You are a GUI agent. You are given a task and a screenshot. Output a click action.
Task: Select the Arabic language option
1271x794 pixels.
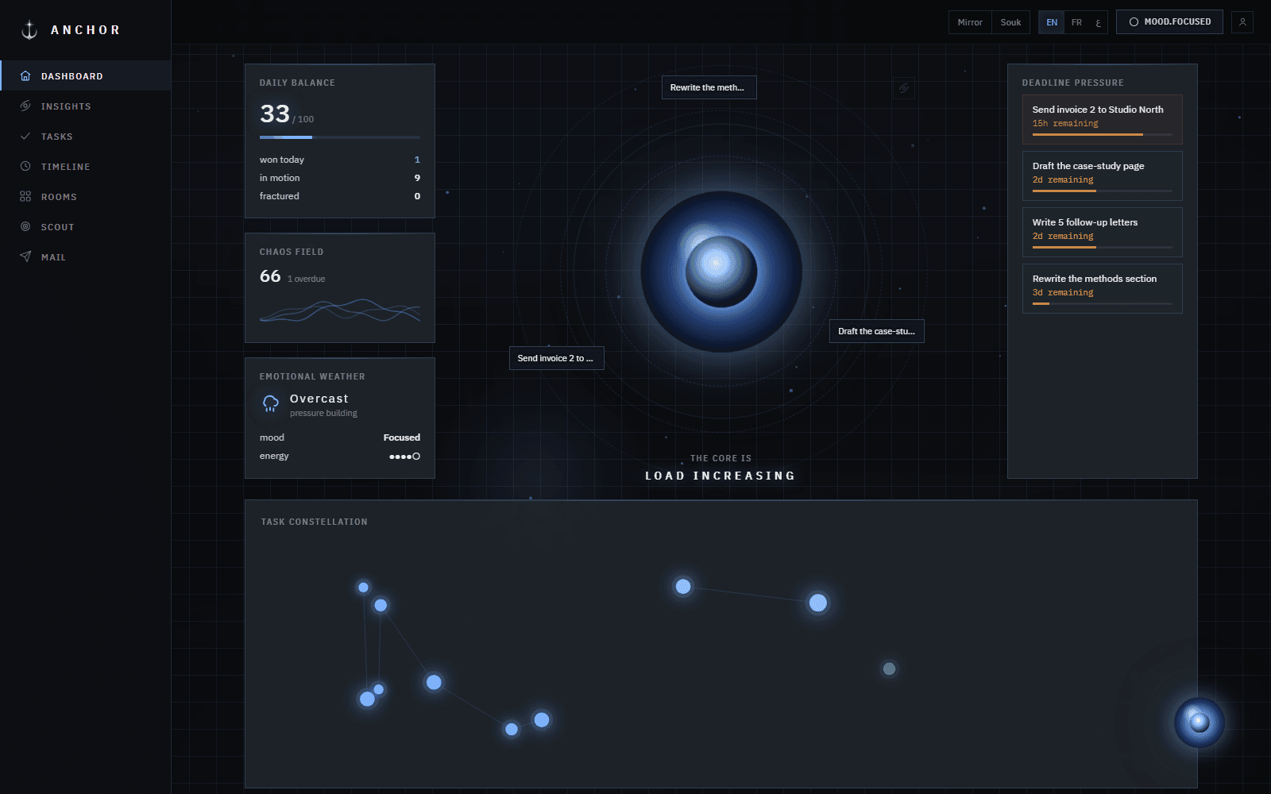tap(1098, 22)
